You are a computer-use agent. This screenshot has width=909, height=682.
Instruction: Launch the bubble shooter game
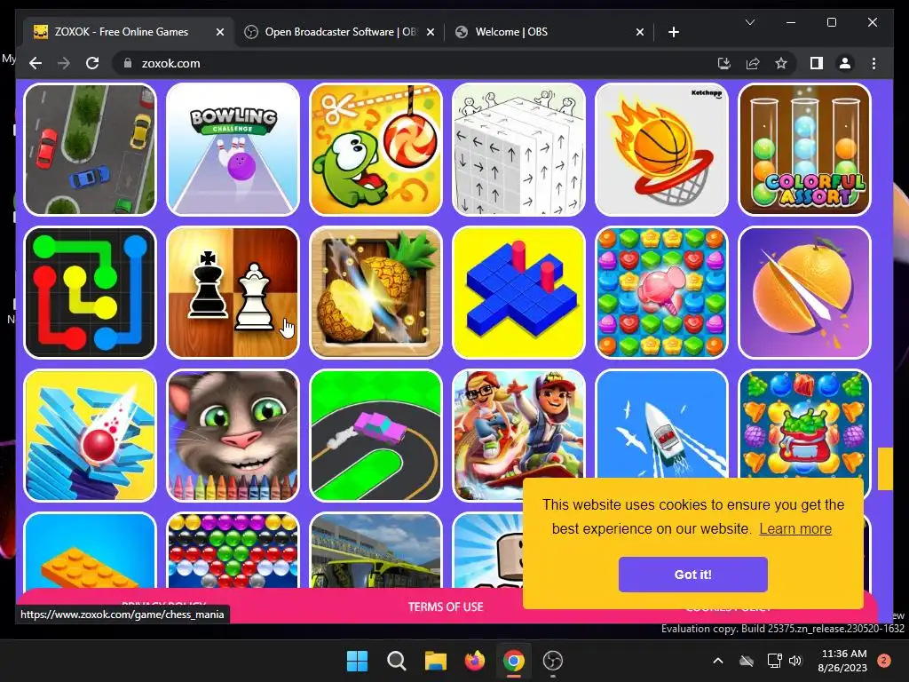[x=233, y=551]
